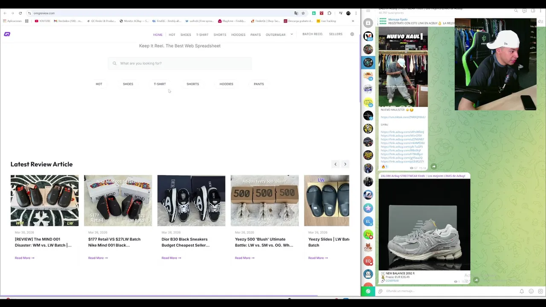The width and height of the screenshot is (546, 307).
Task: Open the Telegram chat with 451 unread badge
Action: coord(368,36)
